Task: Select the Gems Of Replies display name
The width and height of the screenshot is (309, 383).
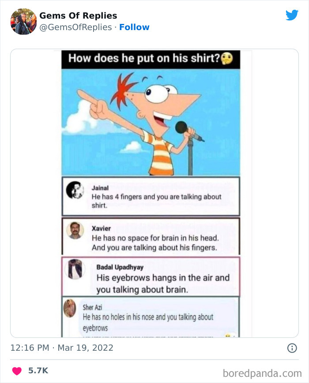Action: [77, 15]
